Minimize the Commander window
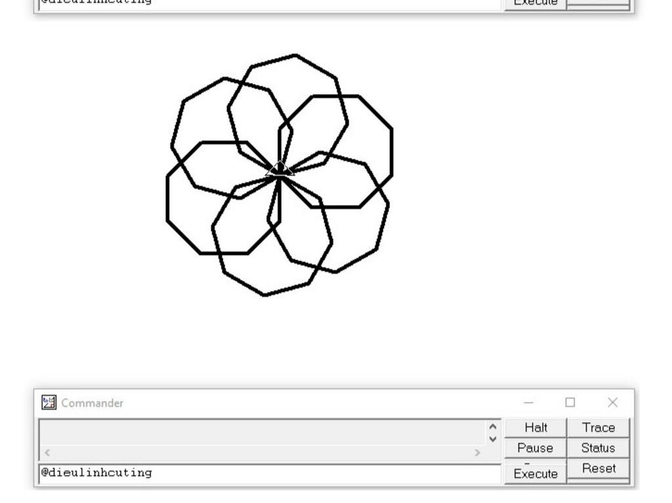 pyautogui.click(x=528, y=402)
